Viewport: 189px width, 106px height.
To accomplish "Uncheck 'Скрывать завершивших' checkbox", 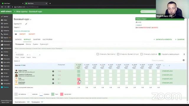I will tap(159, 54).
